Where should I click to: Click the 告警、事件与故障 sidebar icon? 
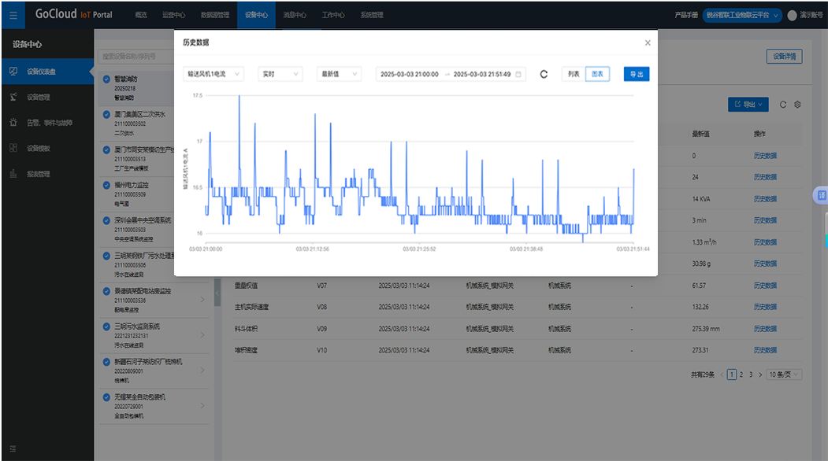coord(13,123)
